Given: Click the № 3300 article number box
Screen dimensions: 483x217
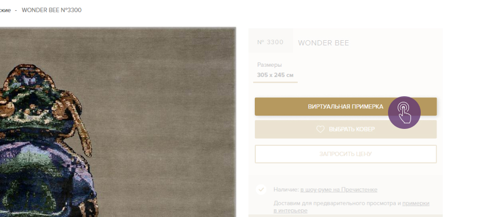Looking at the screenshot, I should (271, 42).
